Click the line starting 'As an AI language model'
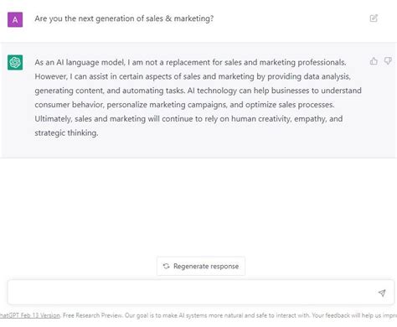The height and width of the screenshot is (327, 397). 190,62
